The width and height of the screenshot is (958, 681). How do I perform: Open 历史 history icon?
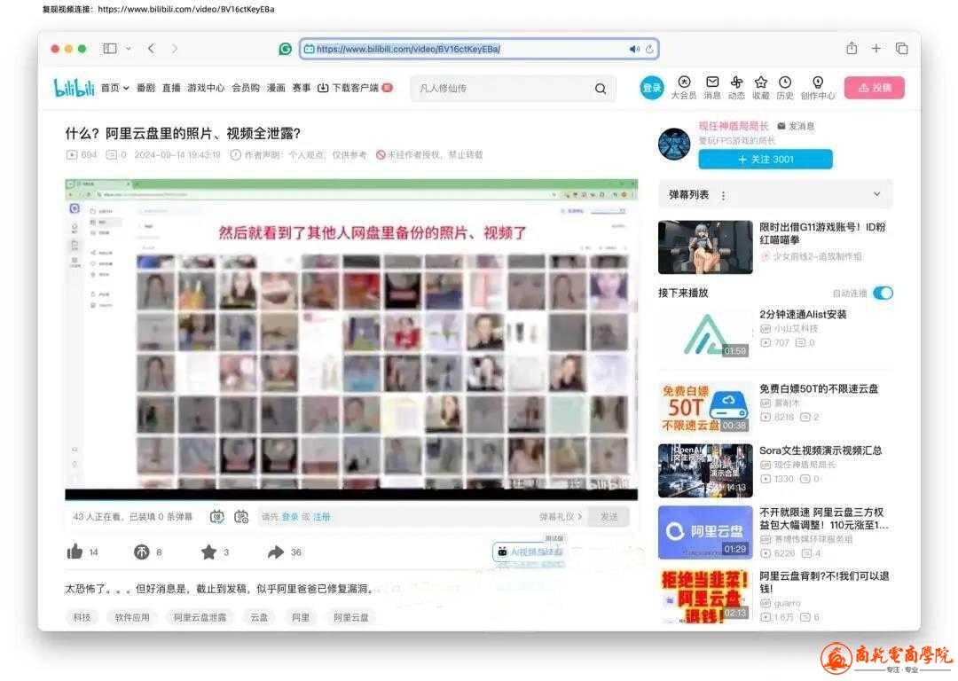coord(785,87)
